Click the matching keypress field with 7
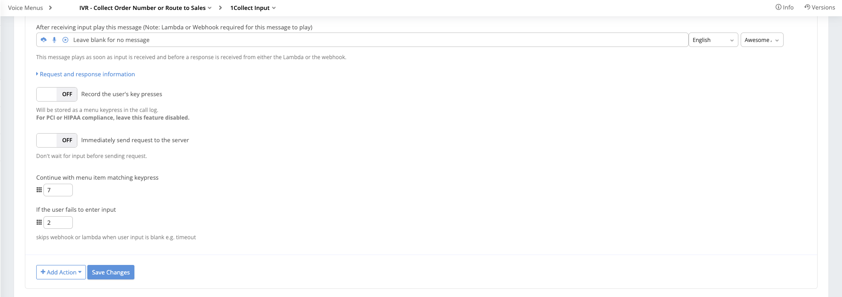This screenshot has height=297, width=842. tap(58, 190)
